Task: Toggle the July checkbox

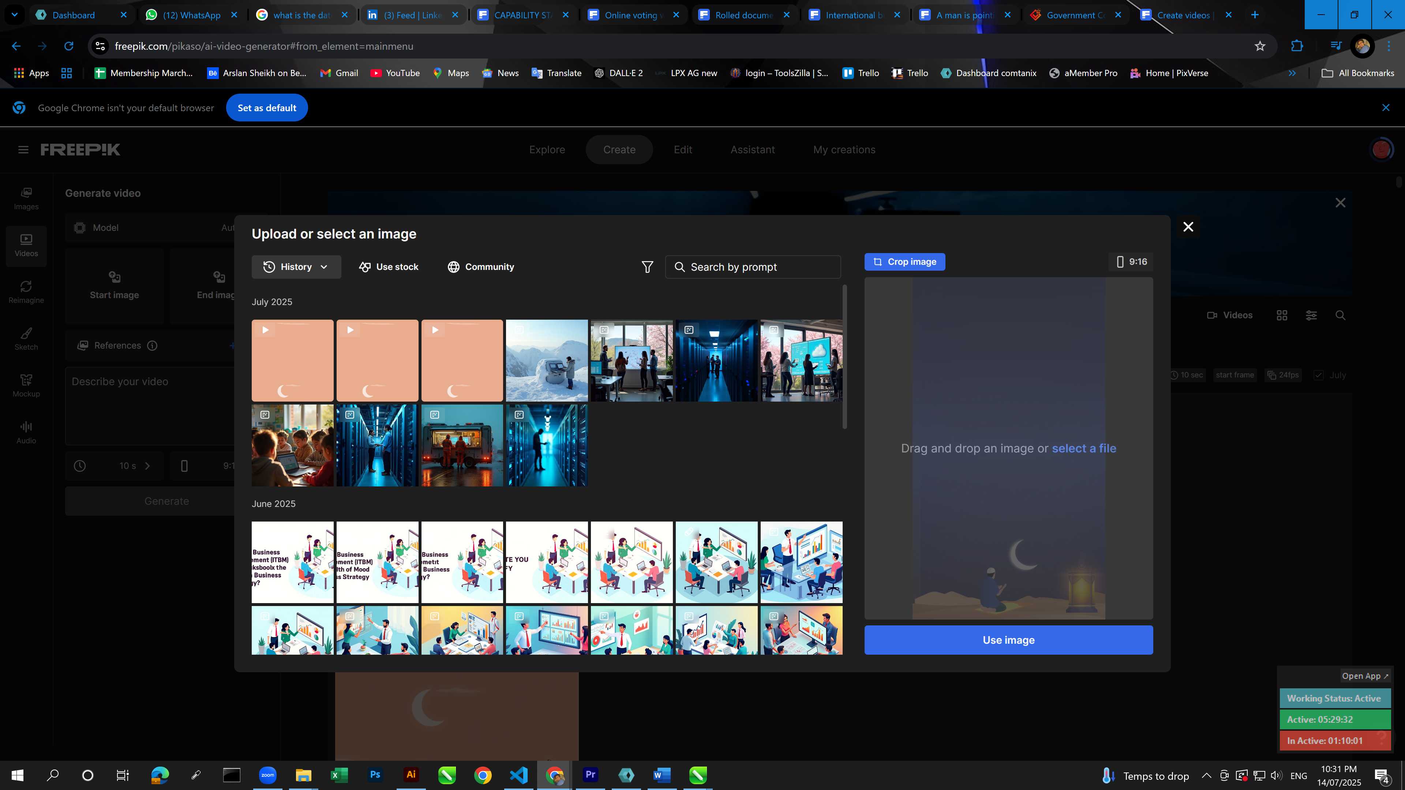Action: (x=1318, y=375)
